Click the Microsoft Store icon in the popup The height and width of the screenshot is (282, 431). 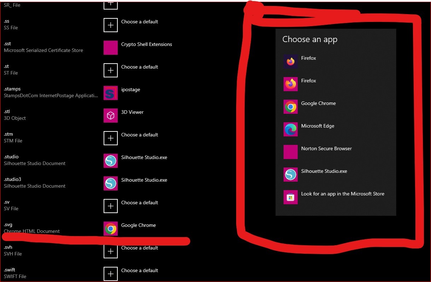point(290,197)
